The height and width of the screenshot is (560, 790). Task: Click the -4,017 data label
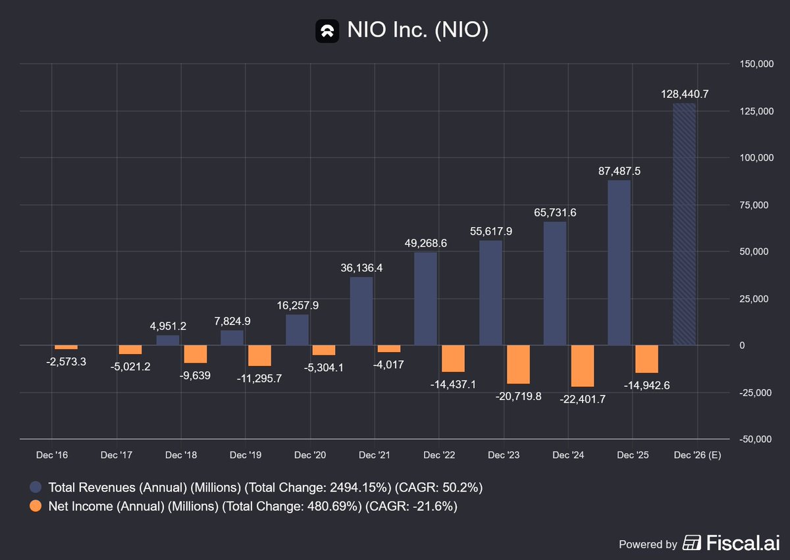tap(388, 364)
